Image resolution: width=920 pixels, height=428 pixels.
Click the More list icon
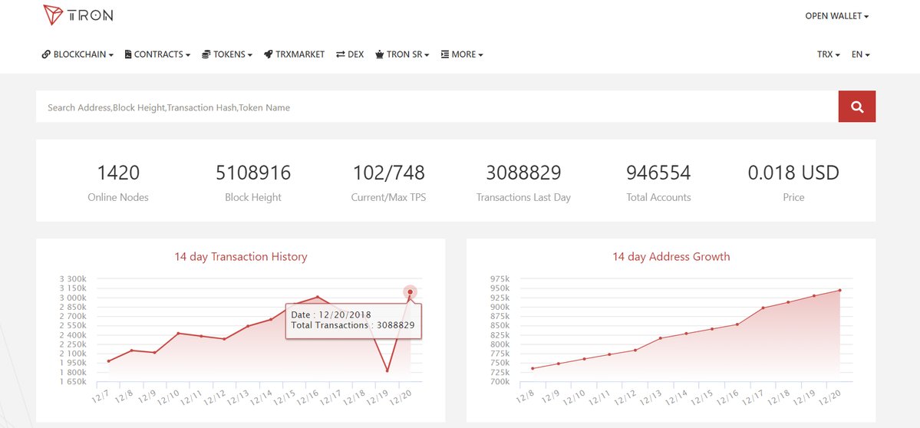445,54
